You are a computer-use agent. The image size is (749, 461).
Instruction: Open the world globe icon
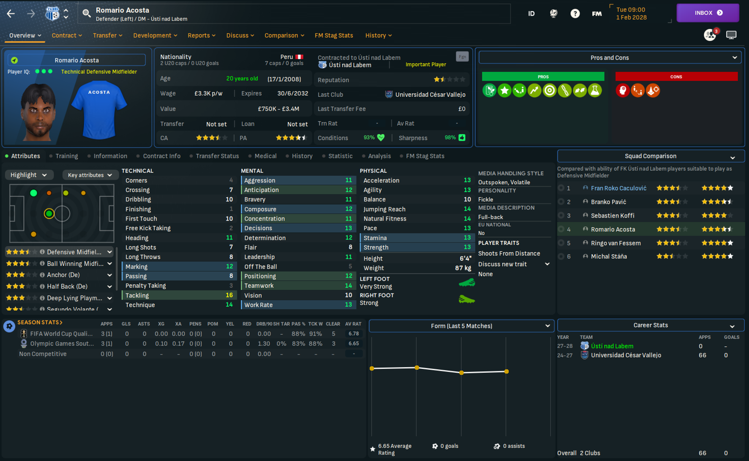click(x=553, y=14)
